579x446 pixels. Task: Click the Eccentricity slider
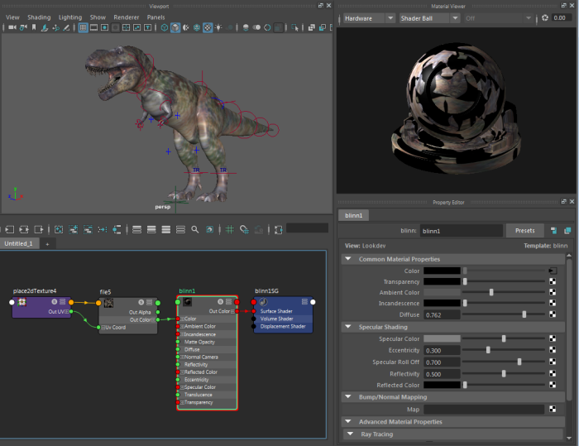tap(488, 350)
